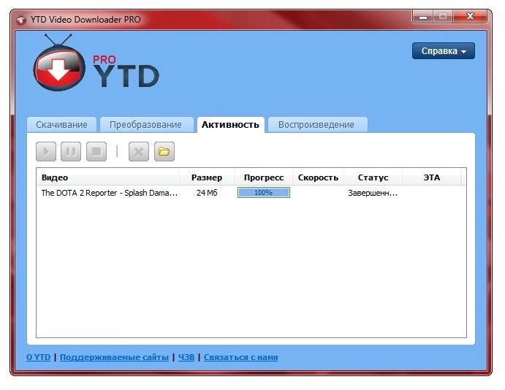Open the ЧЗВ link
The width and height of the screenshot is (505, 390).
pyautogui.click(x=186, y=357)
